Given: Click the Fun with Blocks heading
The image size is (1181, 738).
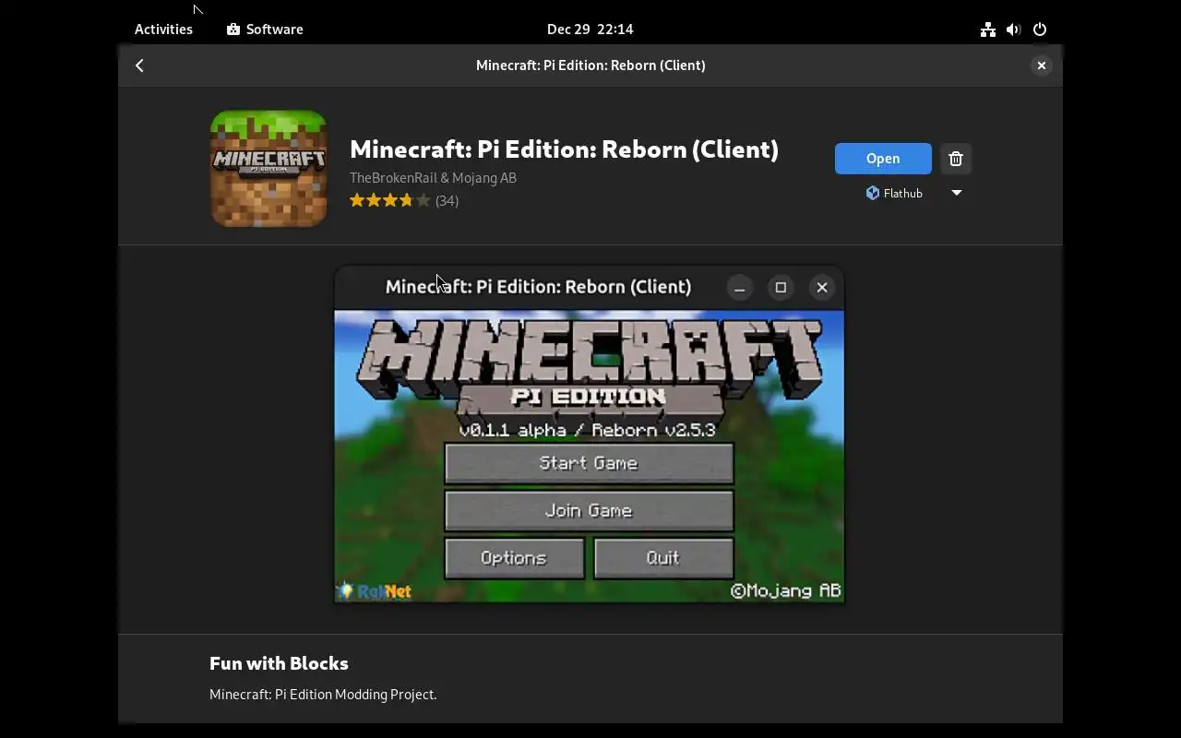Looking at the screenshot, I should pos(279,663).
